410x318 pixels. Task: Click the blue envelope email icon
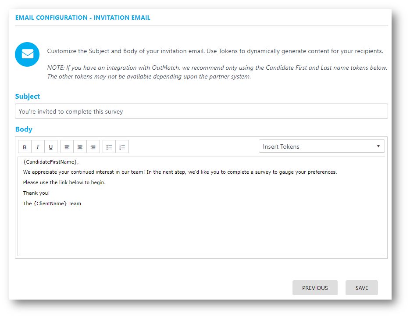pyautogui.click(x=28, y=54)
